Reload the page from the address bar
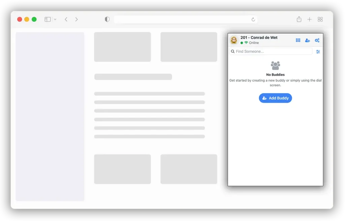Screen dimensions: 345x221 coord(253,19)
